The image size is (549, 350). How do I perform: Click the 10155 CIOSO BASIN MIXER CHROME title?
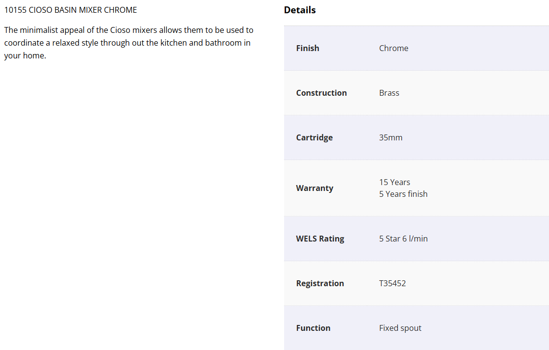pyautogui.click(x=71, y=10)
